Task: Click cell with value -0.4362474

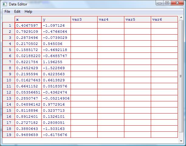Action: (56, 92)
